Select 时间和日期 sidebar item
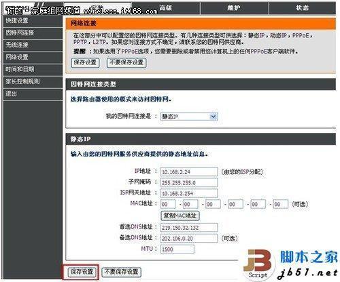Viewport: 340px width, 282px height. point(33,70)
